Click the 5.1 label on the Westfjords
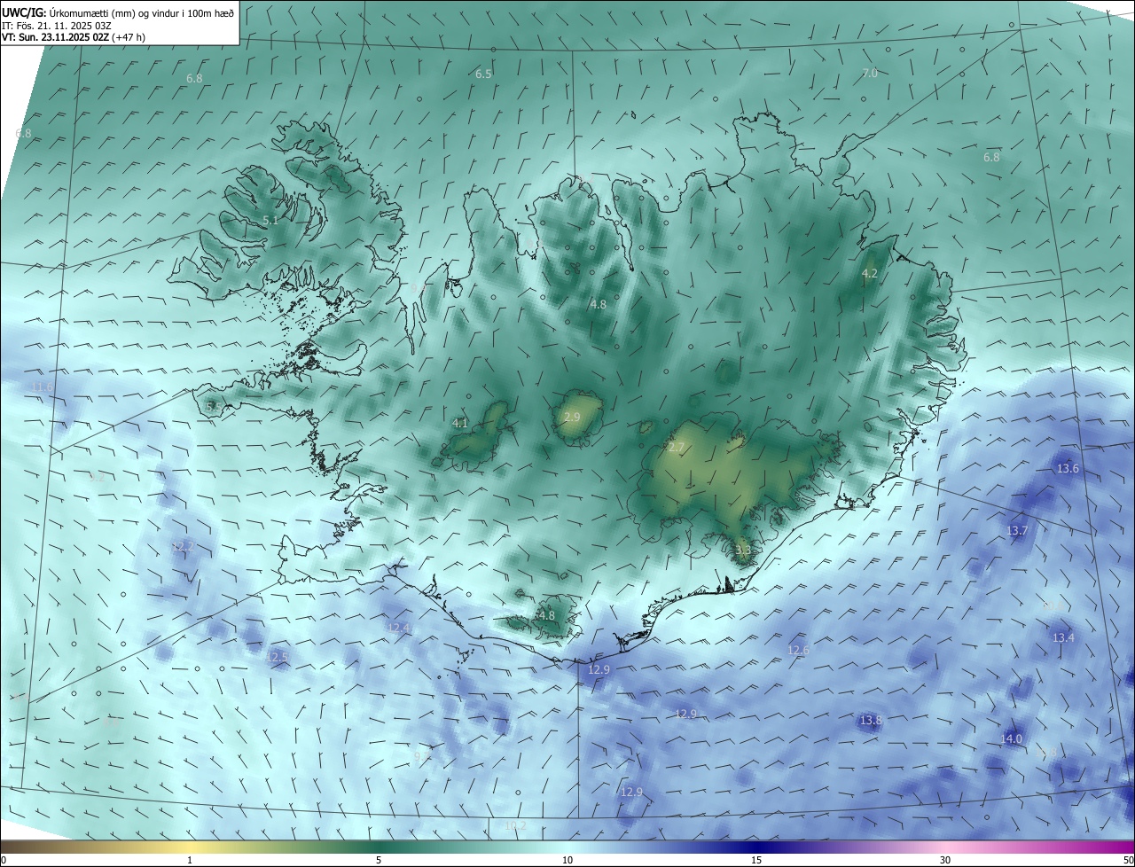Viewport: 1135px width, 867px height. [x=270, y=220]
